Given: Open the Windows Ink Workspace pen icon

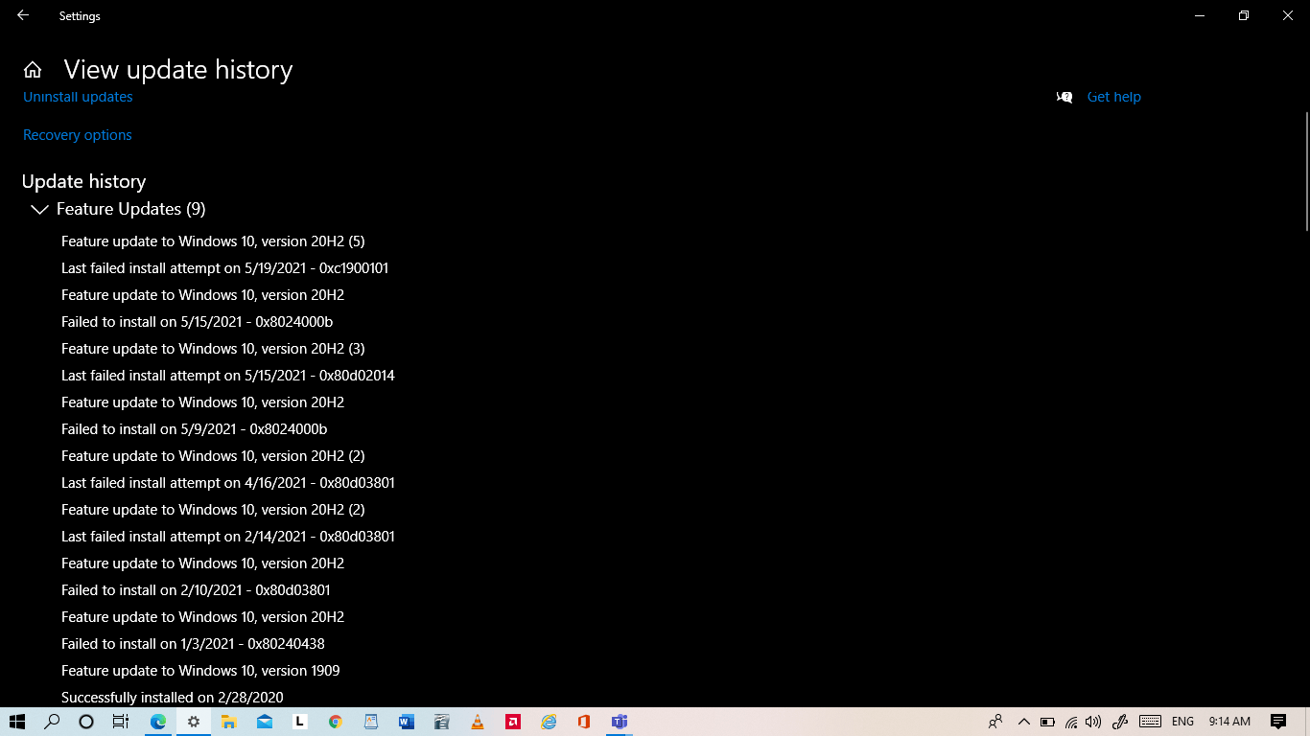Looking at the screenshot, I should click(1119, 722).
